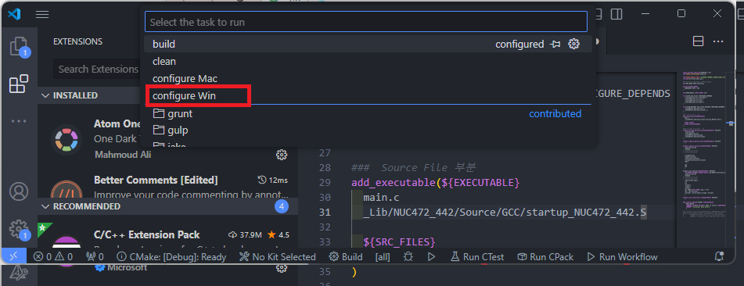Image resolution: width=744 pixels, height=286 pixels.
Task: Show additional views via activity bar ellipsis
Action: click(x=19, y=121)
